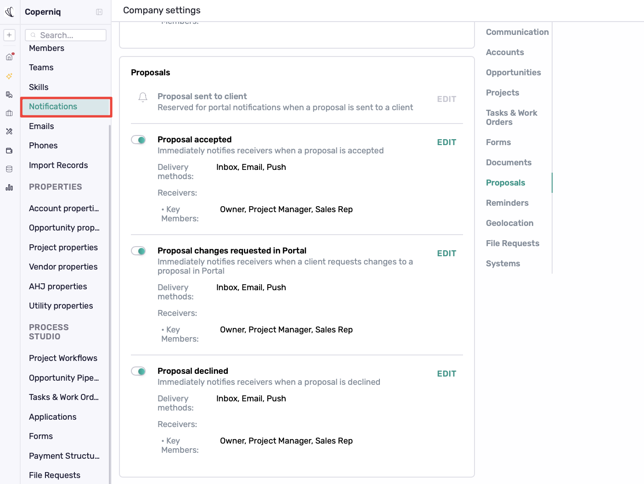
Task: Jump to Reminders section
Action: click(x=507, y=203)
